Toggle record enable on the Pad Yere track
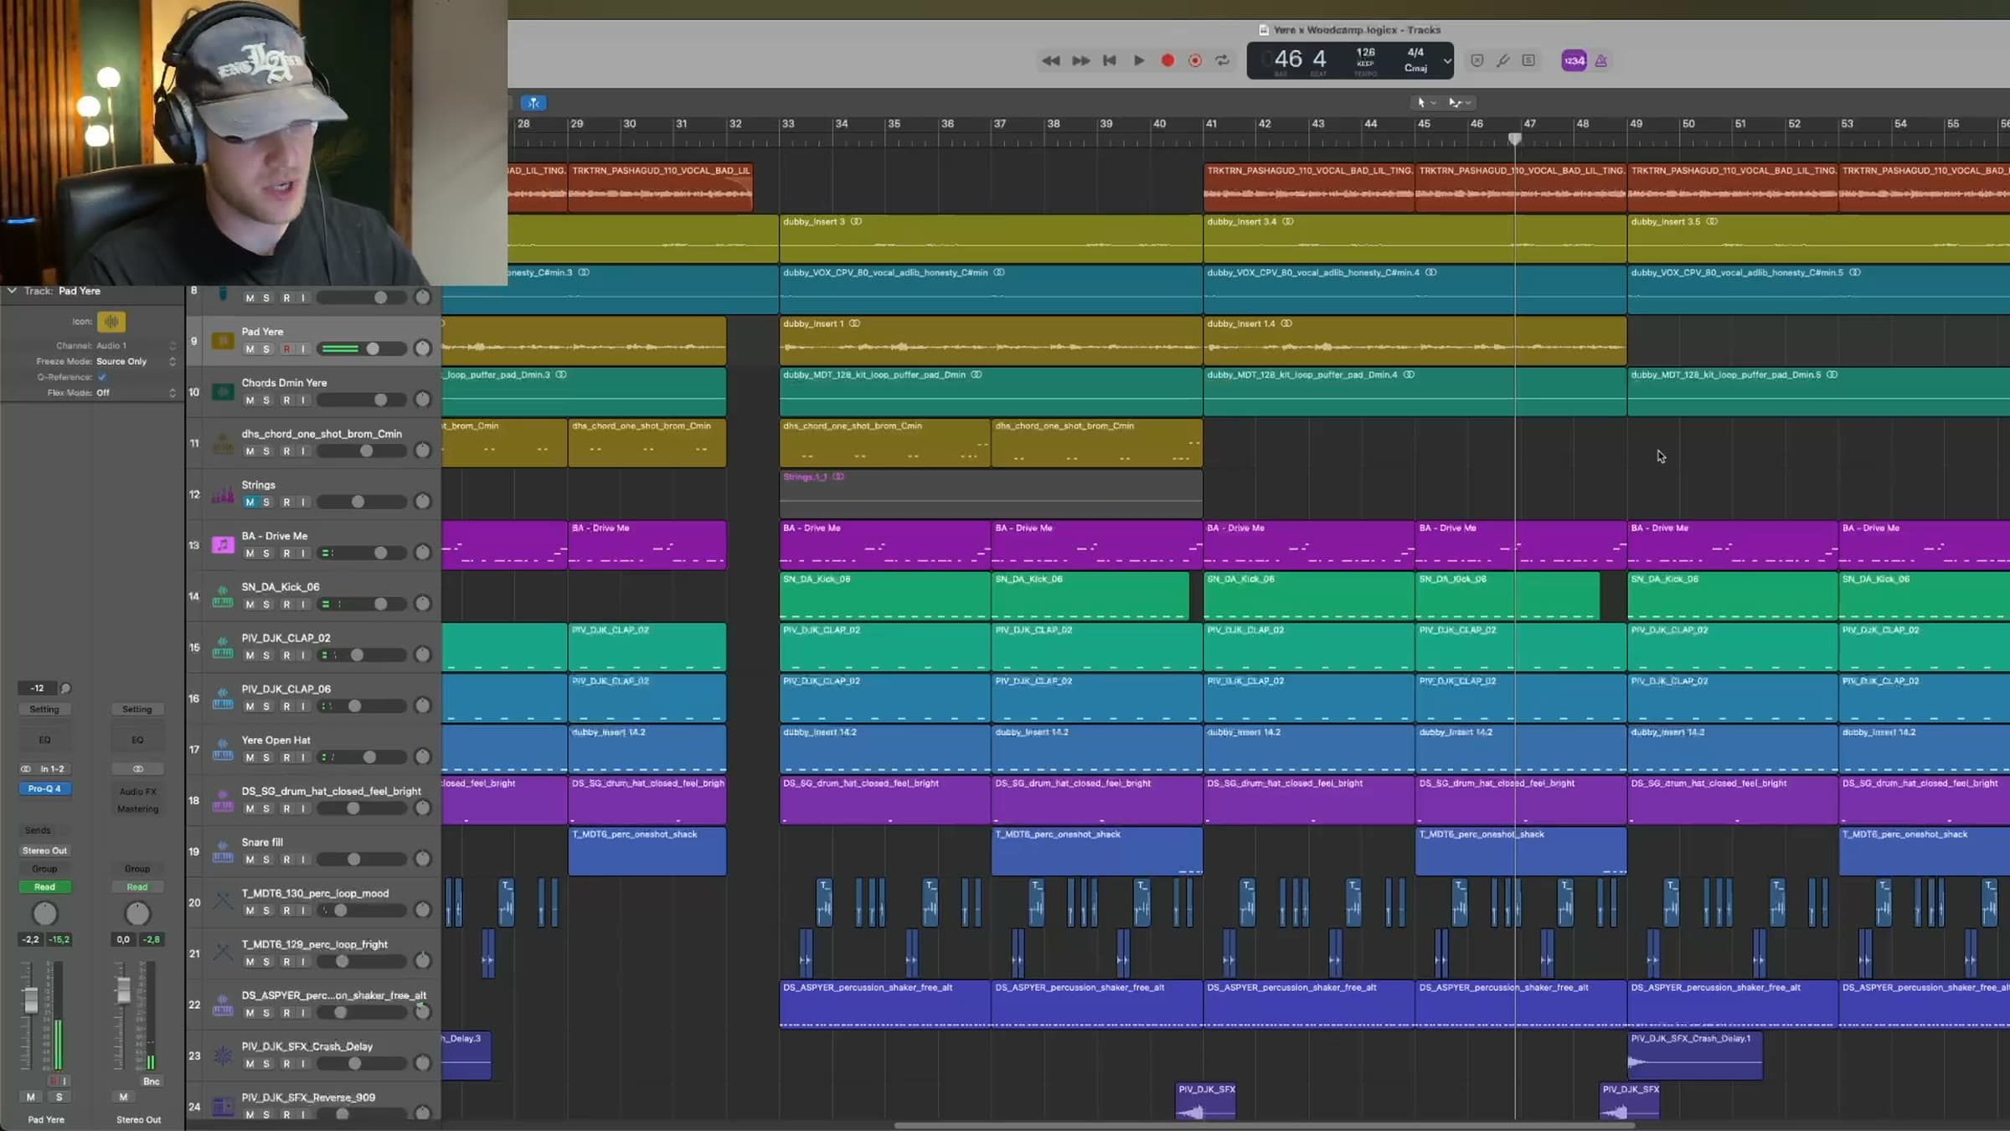 point(286,349)
